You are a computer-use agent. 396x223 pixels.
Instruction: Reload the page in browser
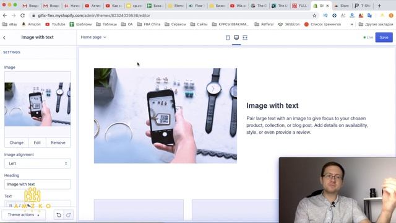coord(22,15)
